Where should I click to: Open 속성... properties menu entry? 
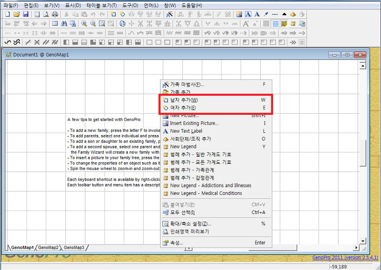click(x=216, y=243)
